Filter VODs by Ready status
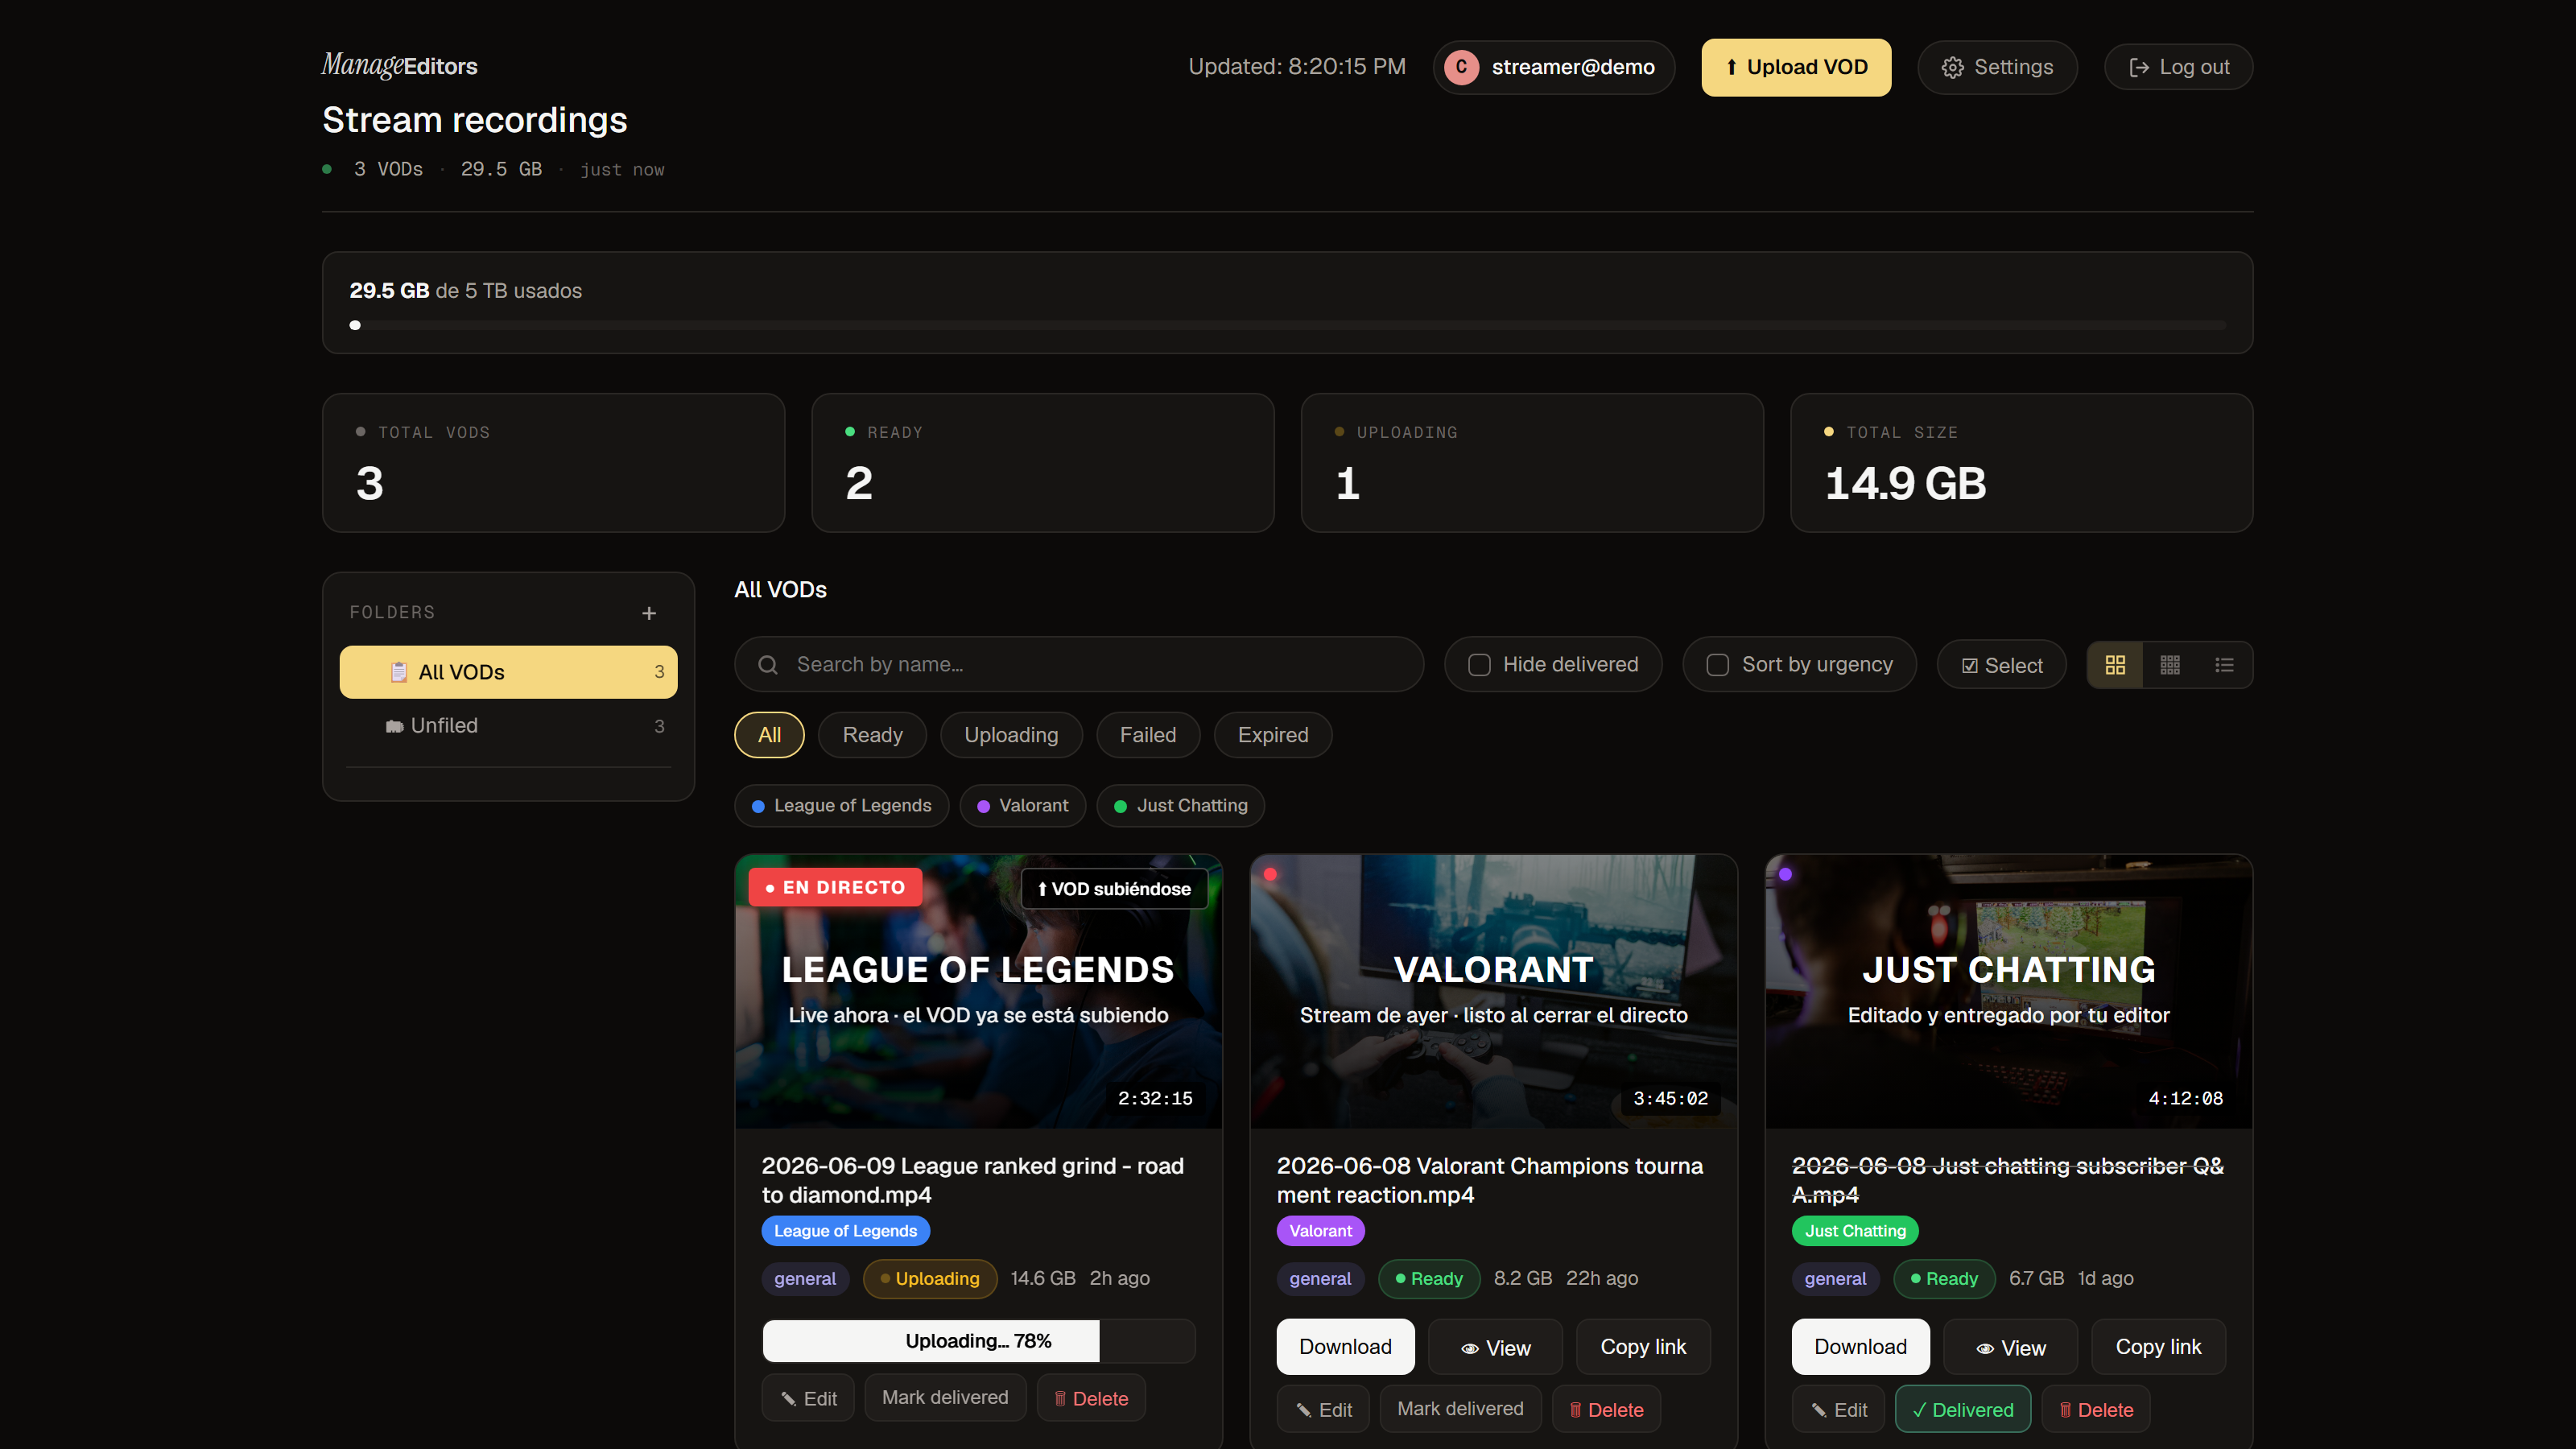The width and height of the screenshot is (2576, 1449). click(x=872, y=735)
